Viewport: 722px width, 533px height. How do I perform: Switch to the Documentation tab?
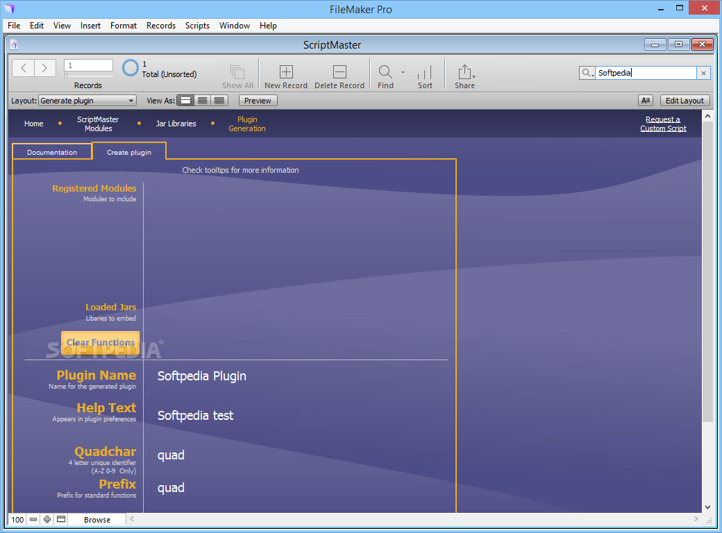click(52, 152)
